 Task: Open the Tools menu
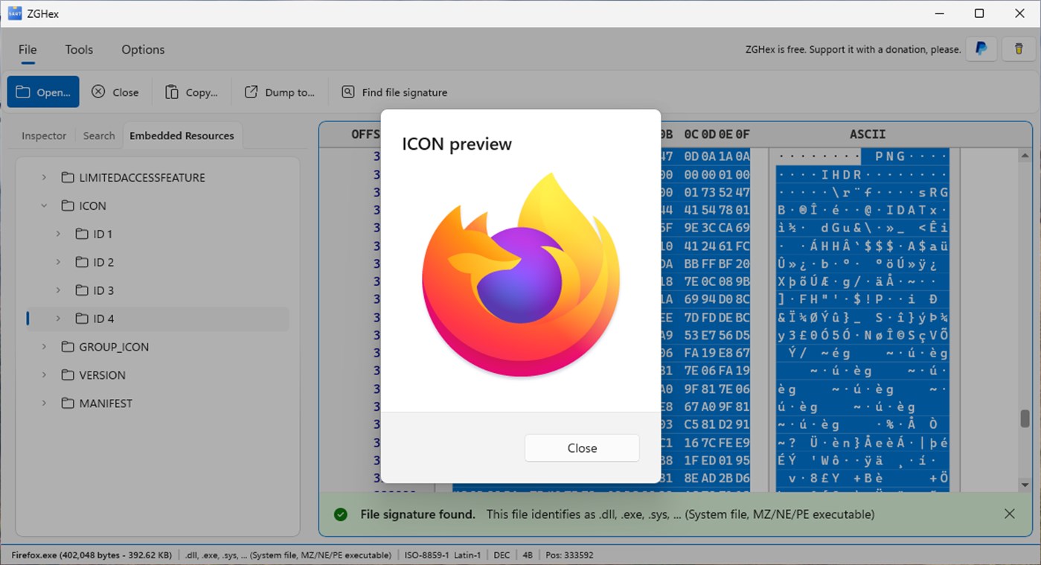[x=79, y=50]
